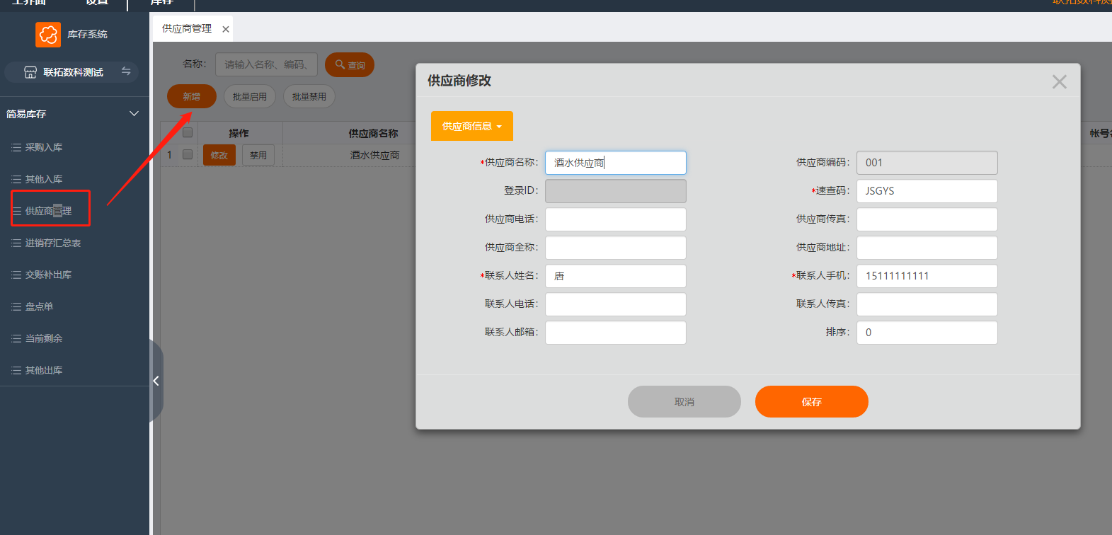This screenshot has height=535, width=1112.
Task: Click the 联系人传真 input field
Action: point(927,304)
